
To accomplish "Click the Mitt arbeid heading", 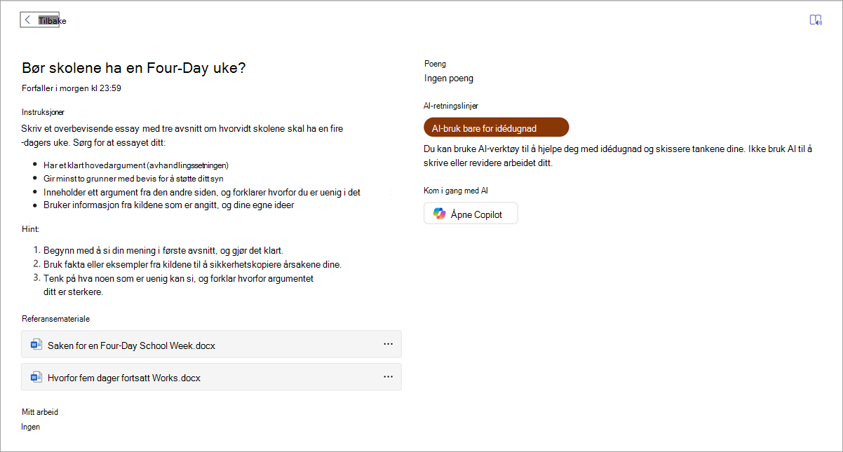I will (40, 412).
